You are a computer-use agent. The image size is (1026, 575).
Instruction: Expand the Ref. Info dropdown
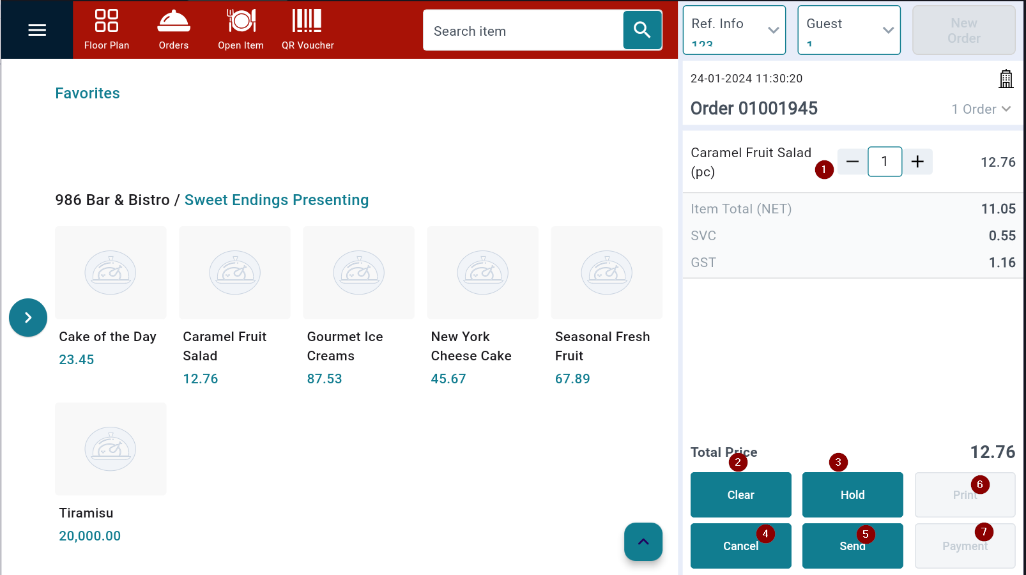(x=734, y=30)
